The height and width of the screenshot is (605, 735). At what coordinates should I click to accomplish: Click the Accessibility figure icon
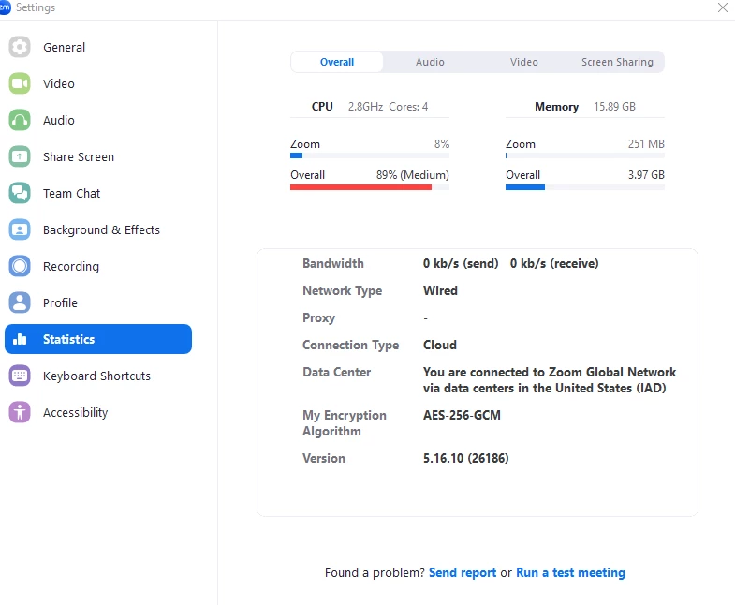coord(20,412)
